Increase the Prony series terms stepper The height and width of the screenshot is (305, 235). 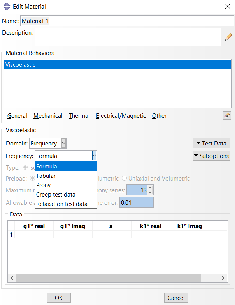[x=151, y=188]
